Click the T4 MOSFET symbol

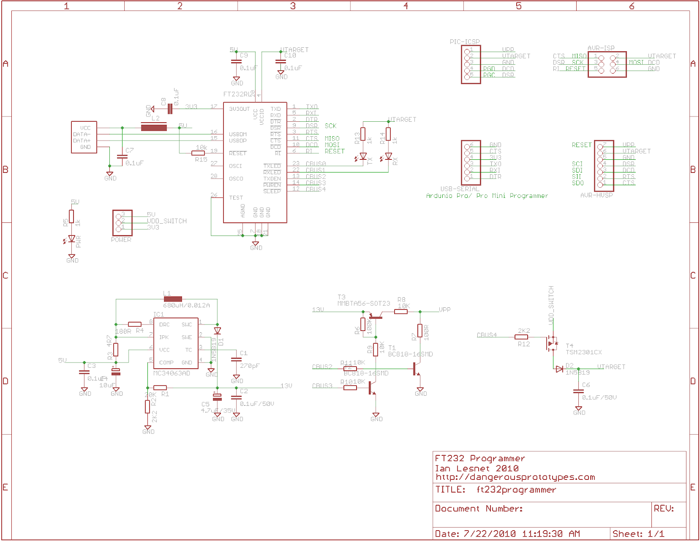(552, 343)
